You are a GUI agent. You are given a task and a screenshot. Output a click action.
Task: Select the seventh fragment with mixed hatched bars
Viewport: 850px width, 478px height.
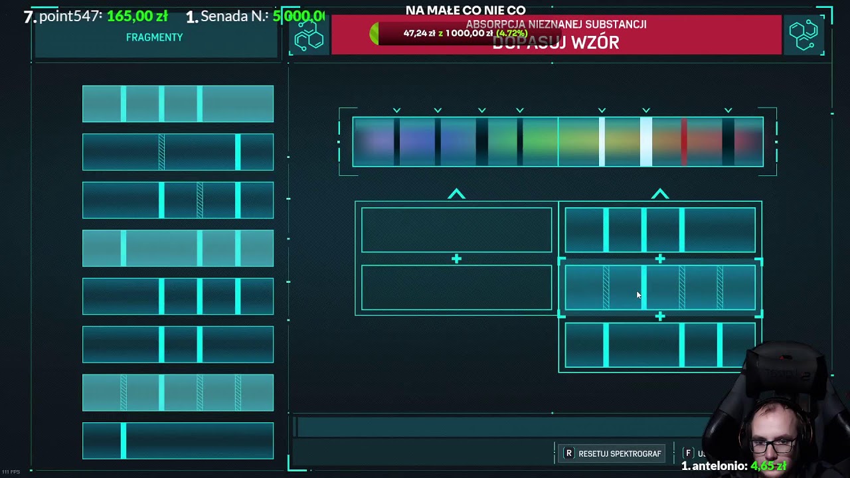[x=178, y=392]
